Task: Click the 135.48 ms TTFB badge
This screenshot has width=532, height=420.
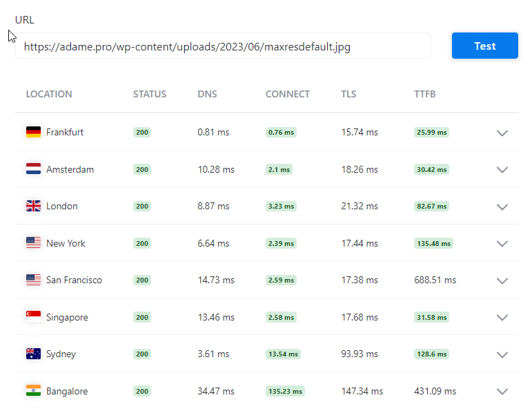Action: (433, 243)
